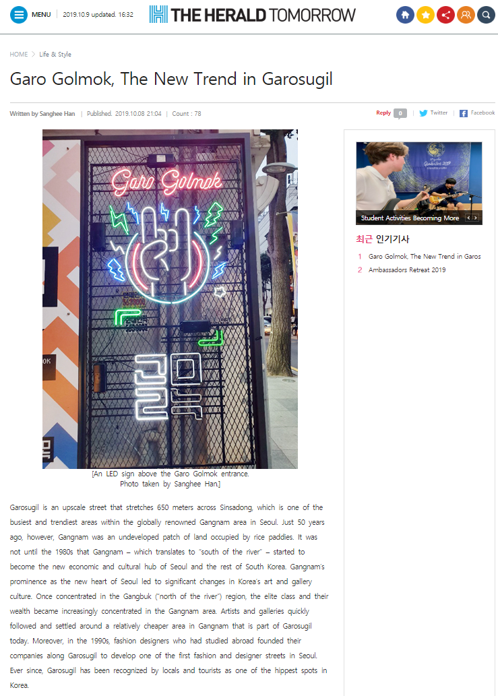The height and width of the screenshot is (696, 498).
Task: Click the orange user account icon
Action: (x=466, y=15)
